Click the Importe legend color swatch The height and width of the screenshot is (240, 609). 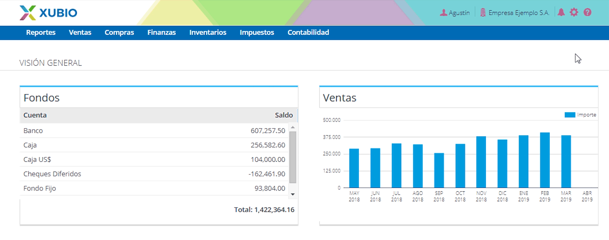570,115
